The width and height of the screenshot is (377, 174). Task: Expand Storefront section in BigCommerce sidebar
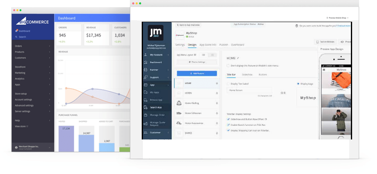(49, 67)
